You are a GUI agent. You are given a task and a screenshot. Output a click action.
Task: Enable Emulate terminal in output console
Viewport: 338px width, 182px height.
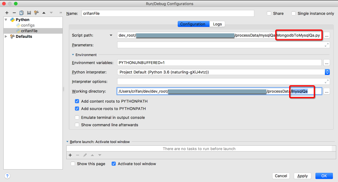coord(77,117)
